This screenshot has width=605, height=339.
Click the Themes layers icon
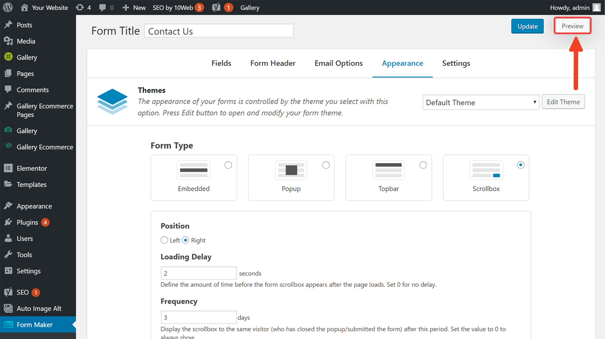pyautogui.click(x=113, y=101)
